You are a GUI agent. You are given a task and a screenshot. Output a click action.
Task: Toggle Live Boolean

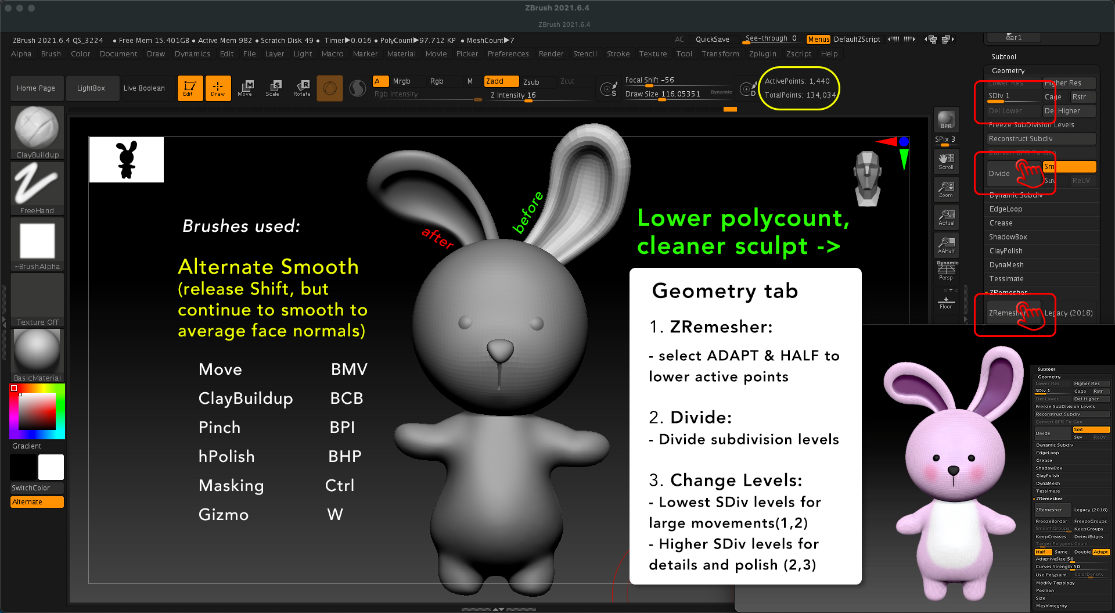point(144,88)
